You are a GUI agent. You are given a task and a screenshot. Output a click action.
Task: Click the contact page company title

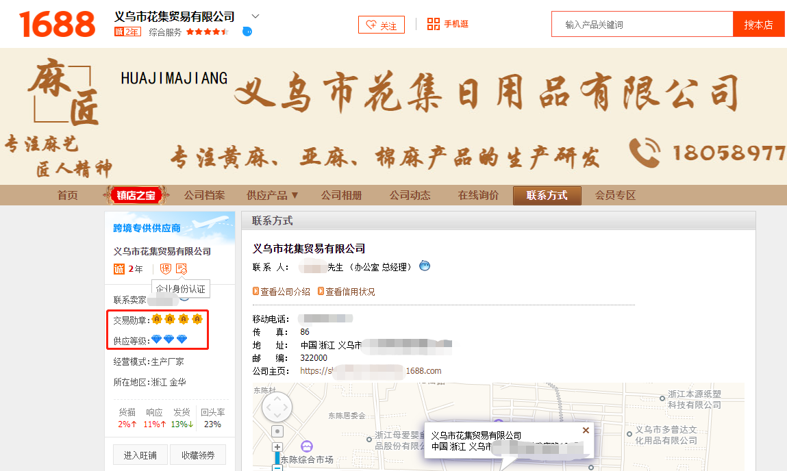pos(309,249)
